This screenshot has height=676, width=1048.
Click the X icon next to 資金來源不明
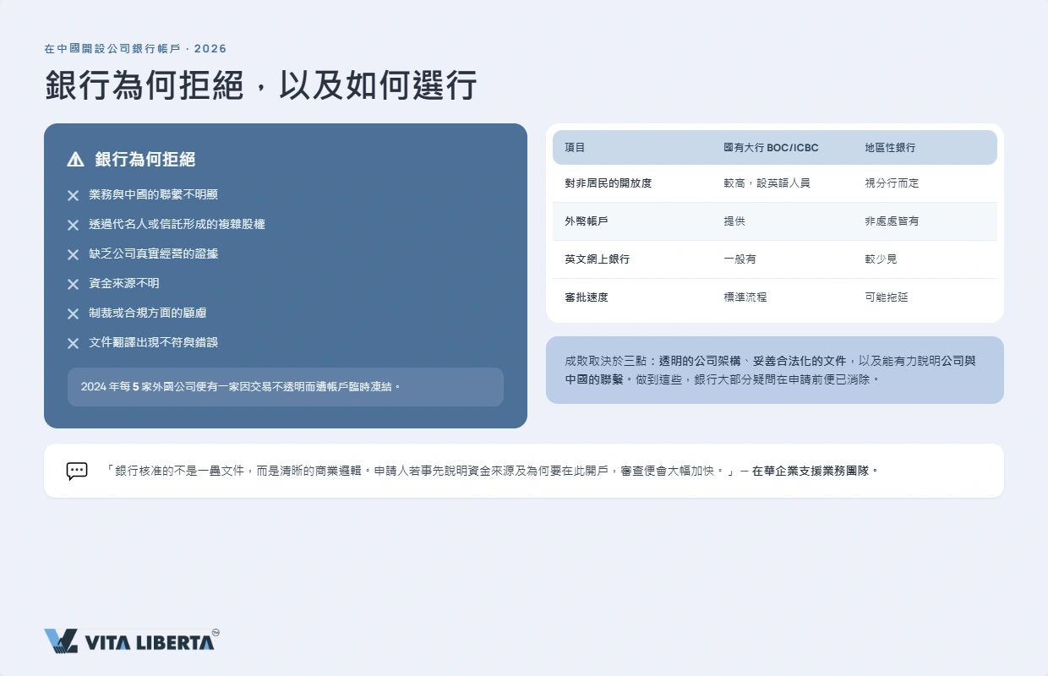[x=74, y=284]
